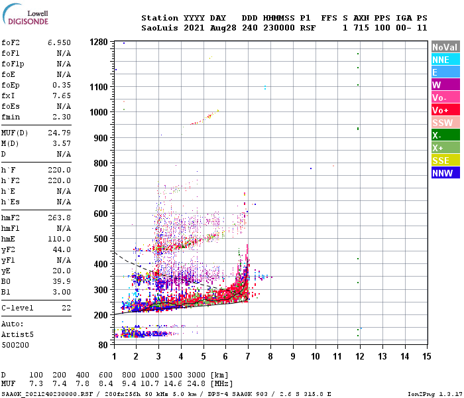Click the h`F value 220.0
The width and height of the screenshot is (464, 398).
pyautogui.click(x=59, y=170)
